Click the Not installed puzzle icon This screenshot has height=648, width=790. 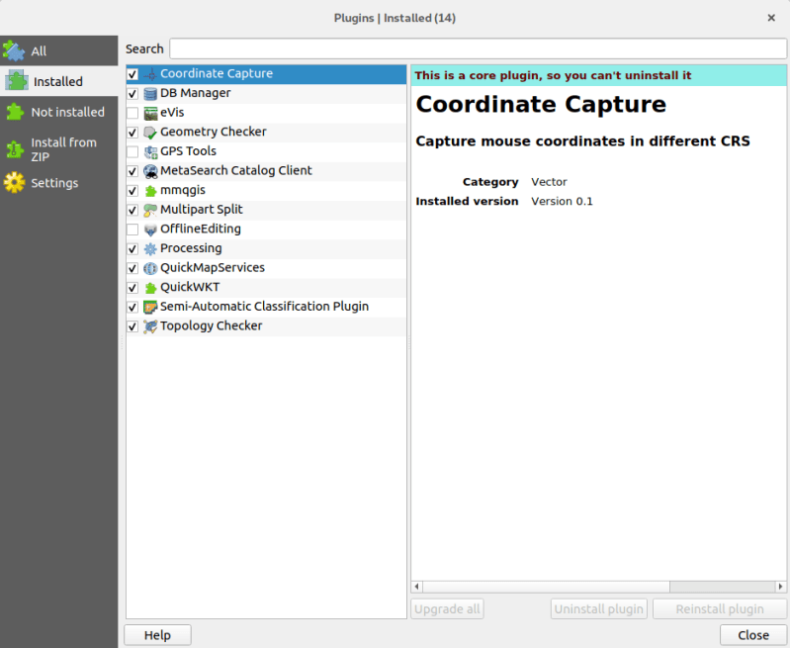tap(15, 112)
